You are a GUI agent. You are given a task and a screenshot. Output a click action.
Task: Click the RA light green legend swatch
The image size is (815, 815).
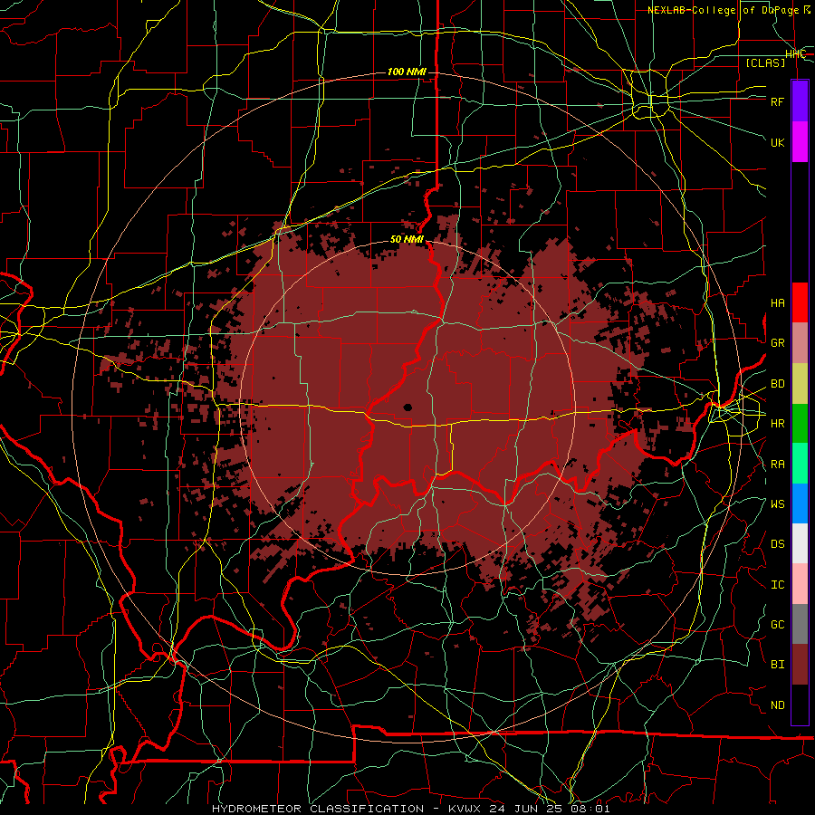point(800,464)
